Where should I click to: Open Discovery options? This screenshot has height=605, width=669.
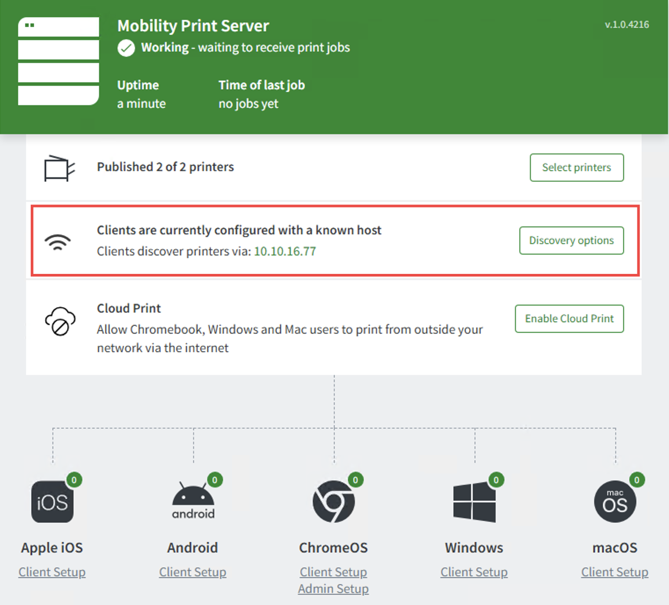pos(571,241)
